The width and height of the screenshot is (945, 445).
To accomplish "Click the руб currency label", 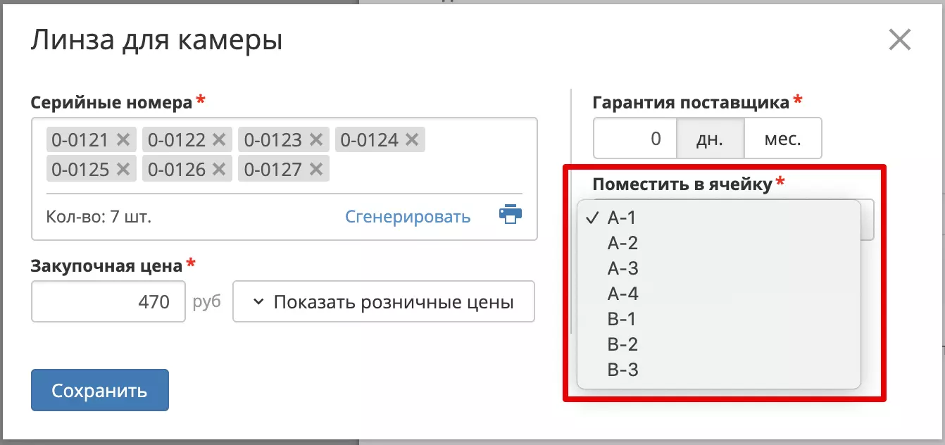I will [206, 302].
